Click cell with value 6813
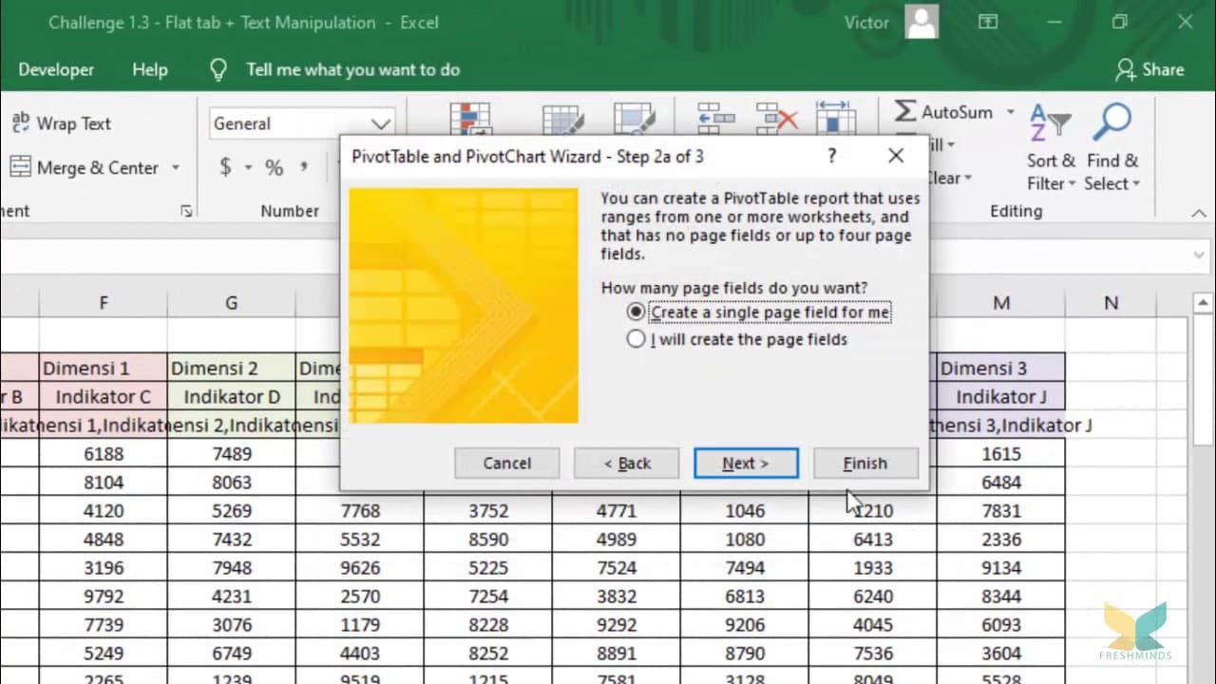The height and width of the screenshot is (684, 1216). click(745, 597)
